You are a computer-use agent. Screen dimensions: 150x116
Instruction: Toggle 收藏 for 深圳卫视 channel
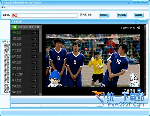coord(34,92)
